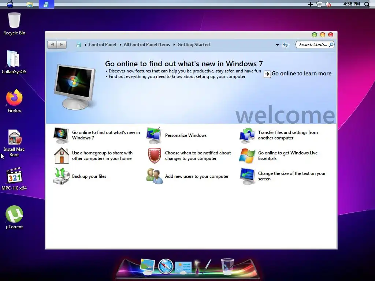Click the Windows Live Essentials flag icon
This screenshot has height=281, width=375.
pos(247,156)
